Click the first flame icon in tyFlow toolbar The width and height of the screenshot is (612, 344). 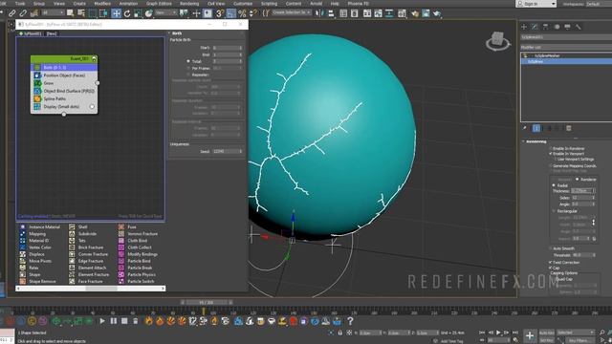pos(149,321)
